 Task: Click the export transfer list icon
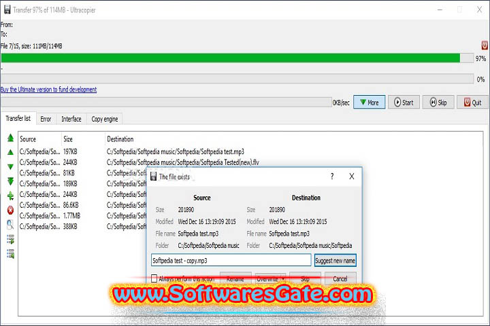10,239
